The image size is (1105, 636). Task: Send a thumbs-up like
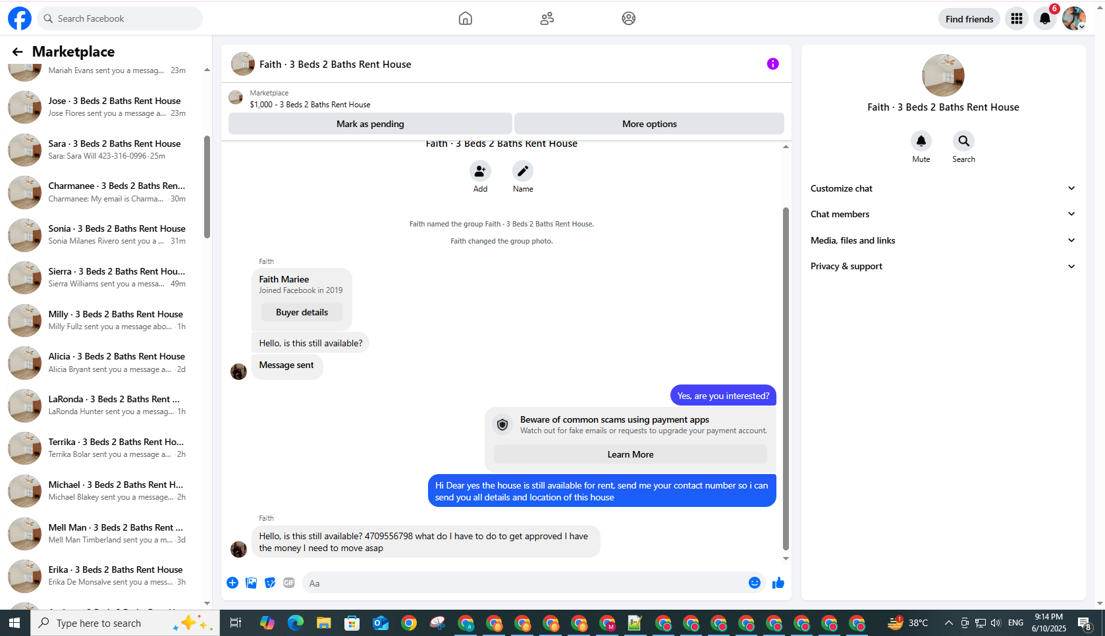tap(778, 583)
